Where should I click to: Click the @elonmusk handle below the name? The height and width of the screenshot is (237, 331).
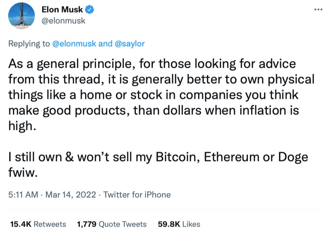click(x=63, y=21)
